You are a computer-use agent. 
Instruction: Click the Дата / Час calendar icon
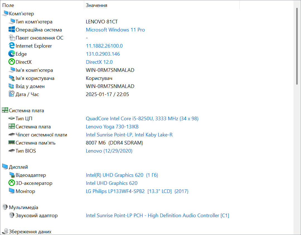(11, 94)
